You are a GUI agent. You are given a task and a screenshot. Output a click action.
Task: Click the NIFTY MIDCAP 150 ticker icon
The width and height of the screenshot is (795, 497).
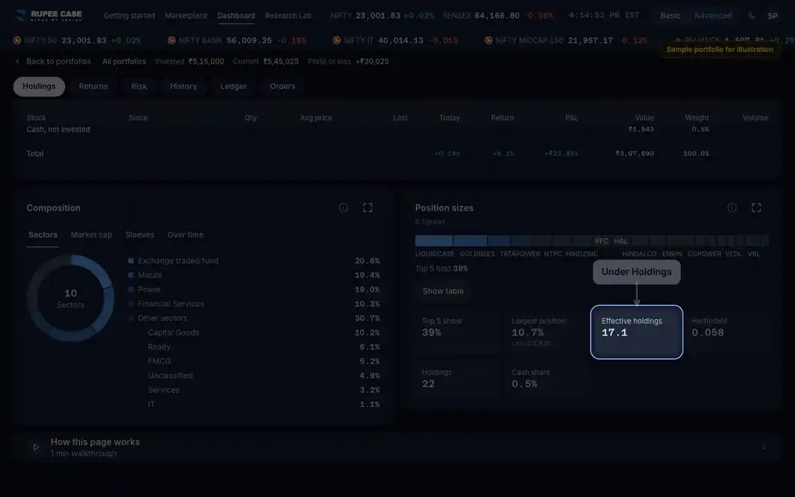point(488,40)
